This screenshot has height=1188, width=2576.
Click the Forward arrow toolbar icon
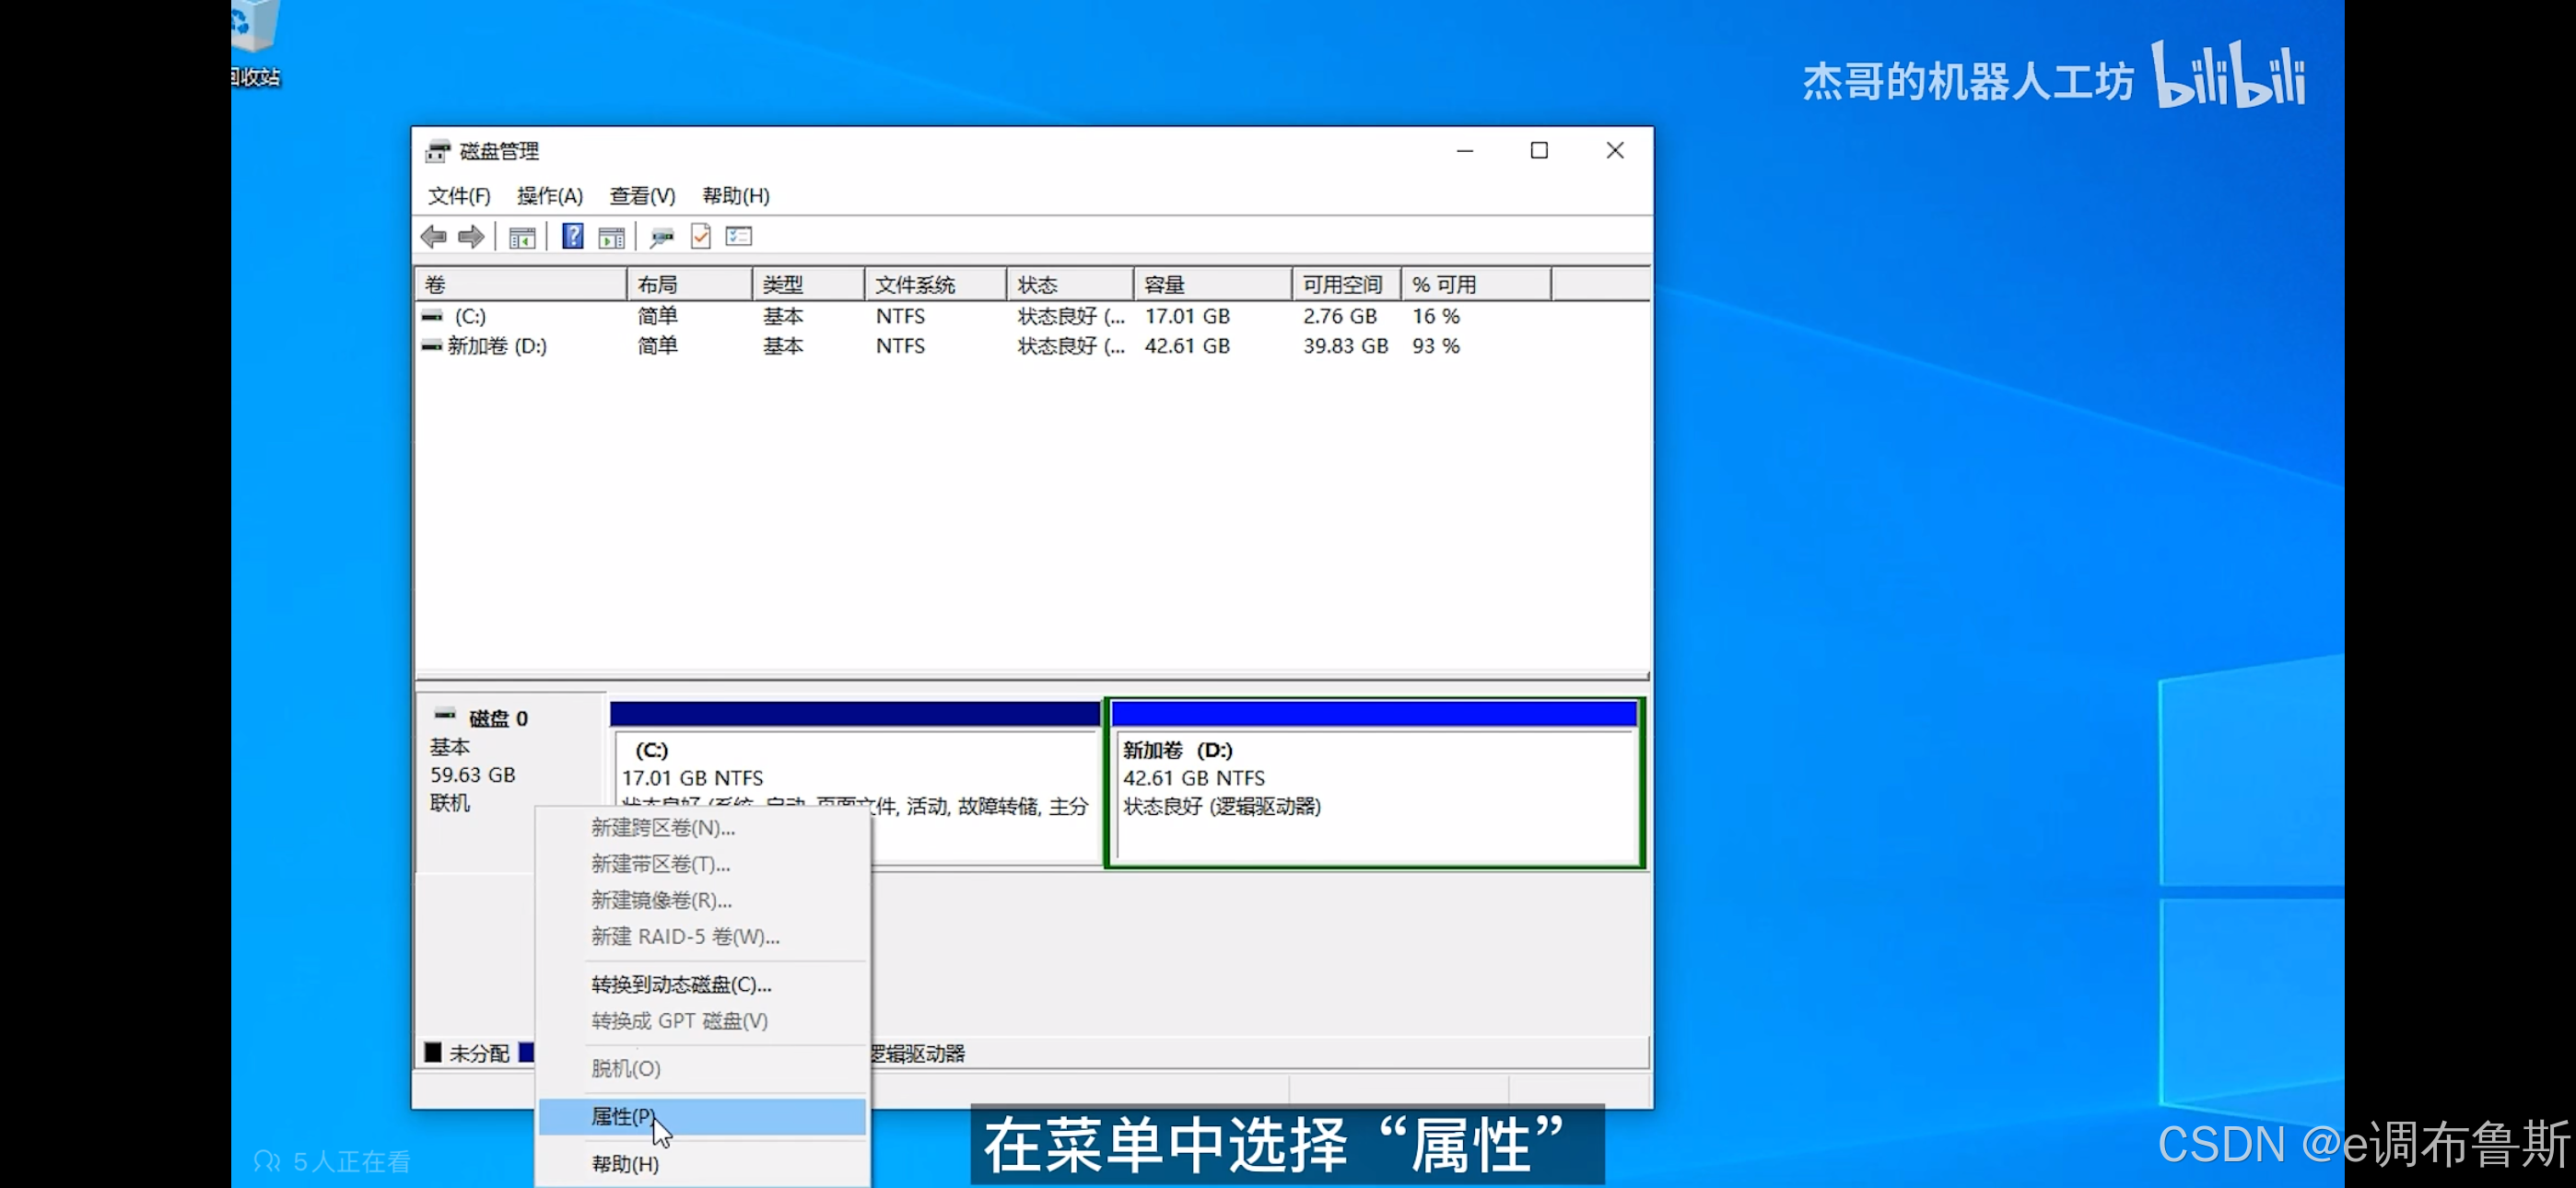click(471, 237)
